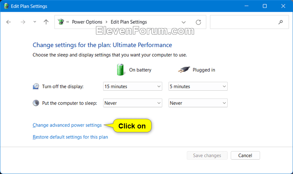
Task: Click the forward navigation arrow
Action: point(23,22)
